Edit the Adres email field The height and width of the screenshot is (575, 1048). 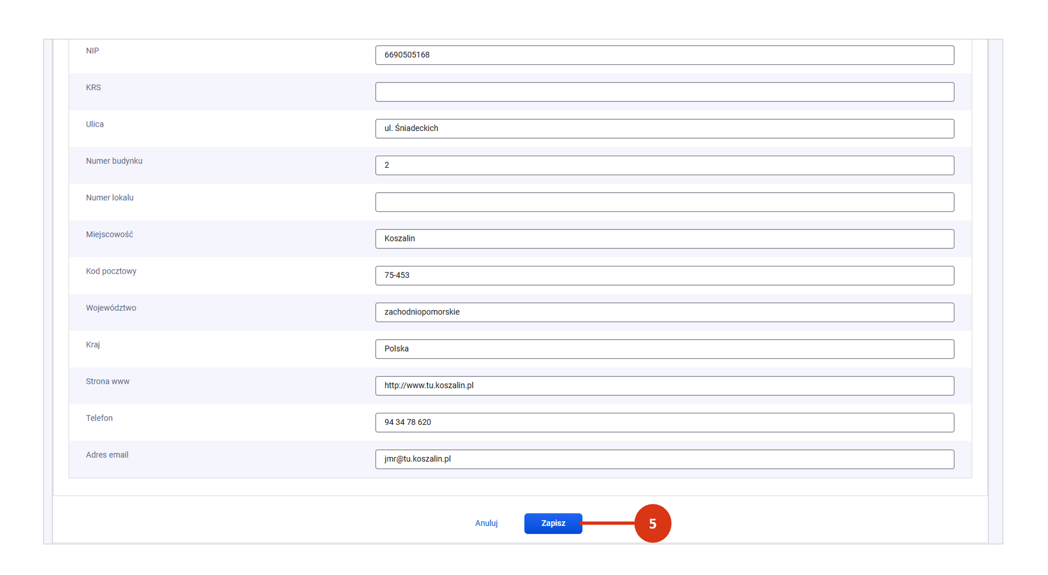(664, 459)
